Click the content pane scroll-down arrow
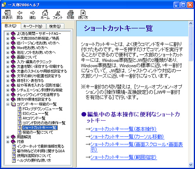 191,165
